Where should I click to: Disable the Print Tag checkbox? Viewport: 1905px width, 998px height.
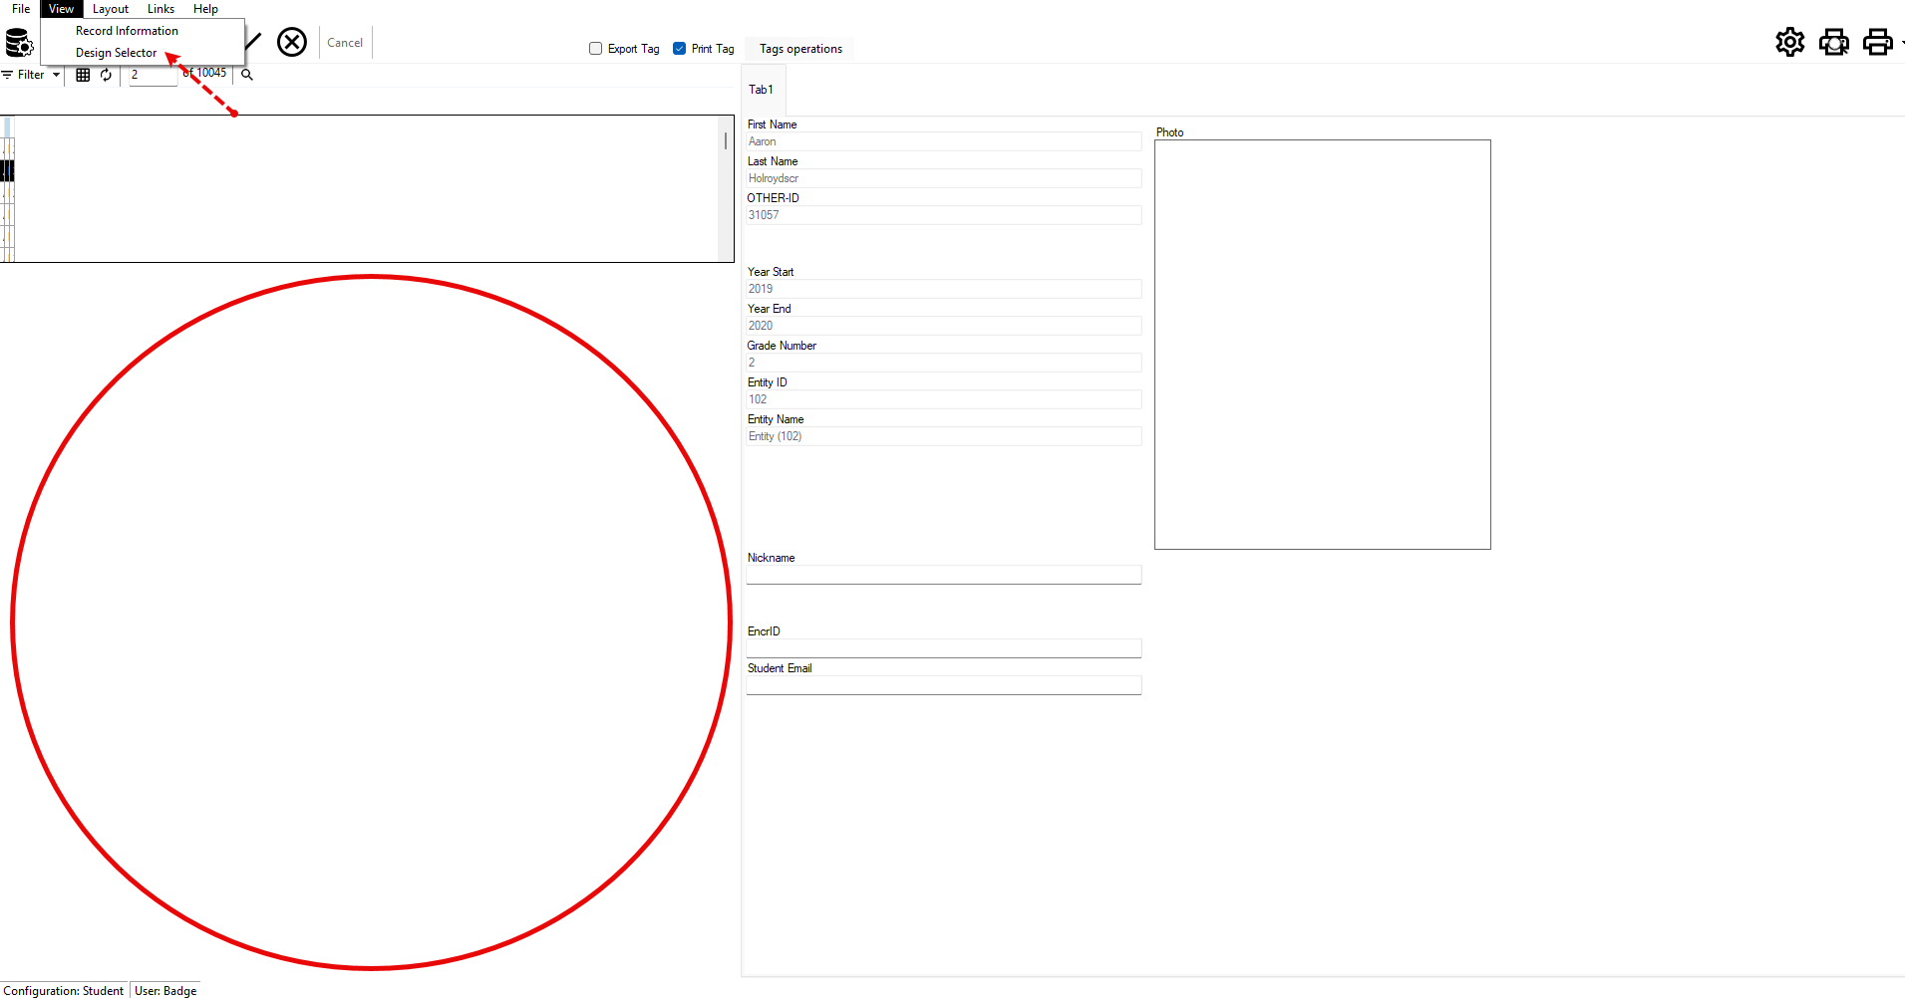pyautogui.click(x=680, y=48)
